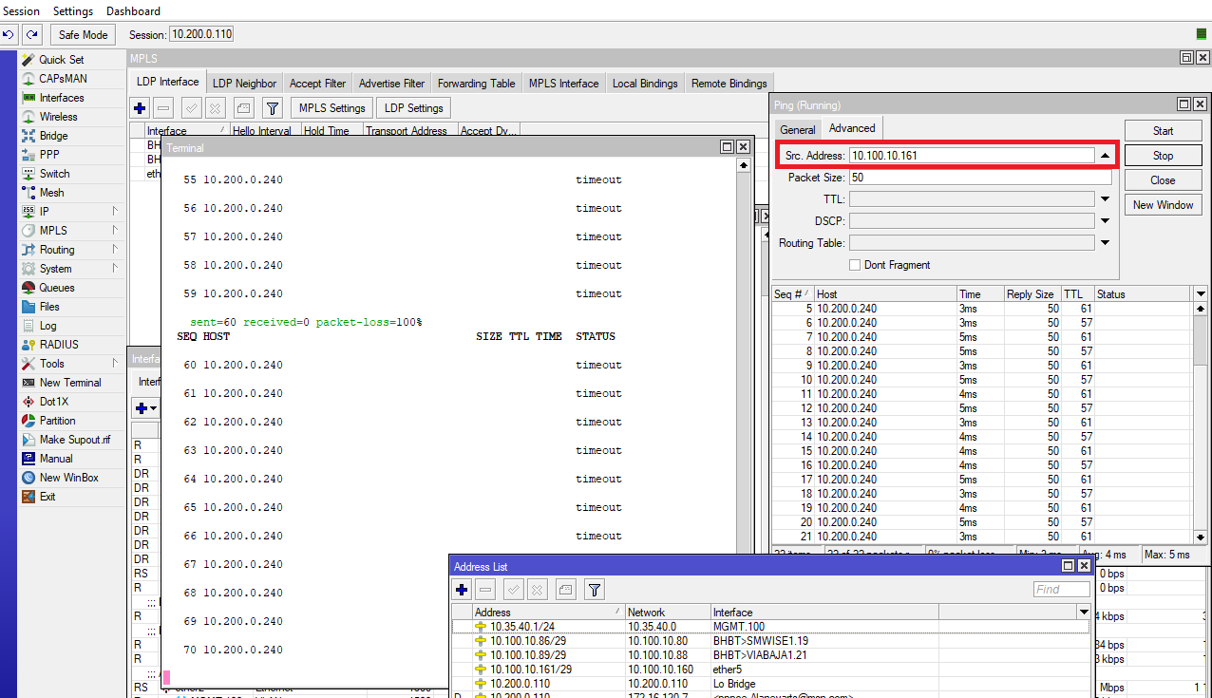Open Quick Set from the sidebar
Image resolution: width=1212 pixels, height=698 pixels.
pos(61,60)
